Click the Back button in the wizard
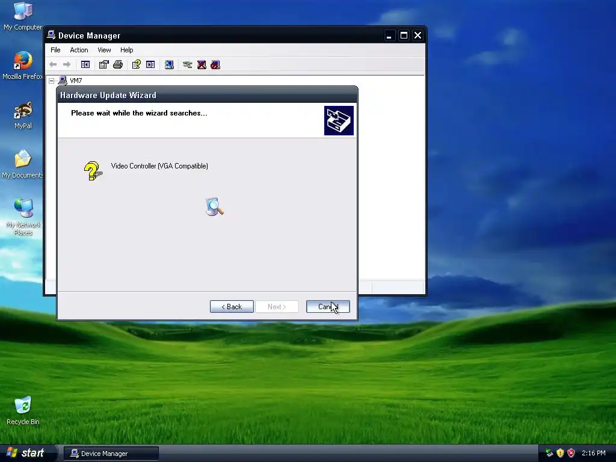616x462 pixels. 232,306
